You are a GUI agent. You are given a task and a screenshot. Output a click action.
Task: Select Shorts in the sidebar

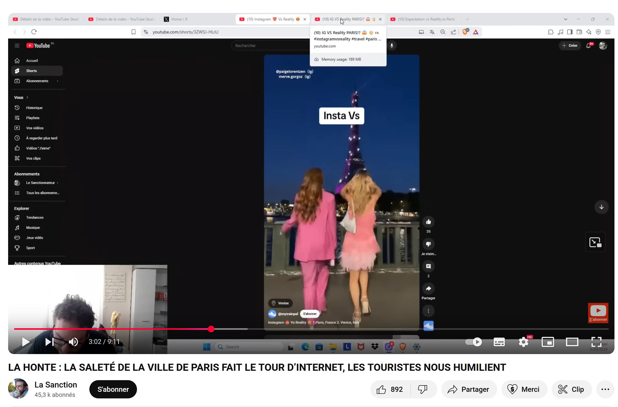(x=37, y=71)
